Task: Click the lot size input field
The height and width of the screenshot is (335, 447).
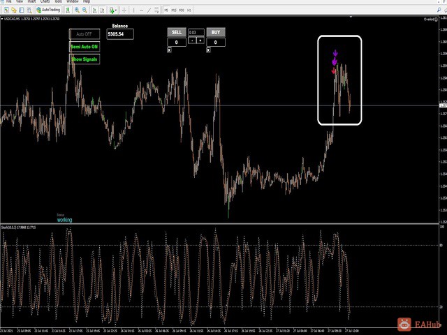Action: [196, 33]
